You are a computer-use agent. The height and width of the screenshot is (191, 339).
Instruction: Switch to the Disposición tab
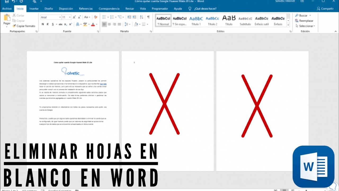coord(66,8)
